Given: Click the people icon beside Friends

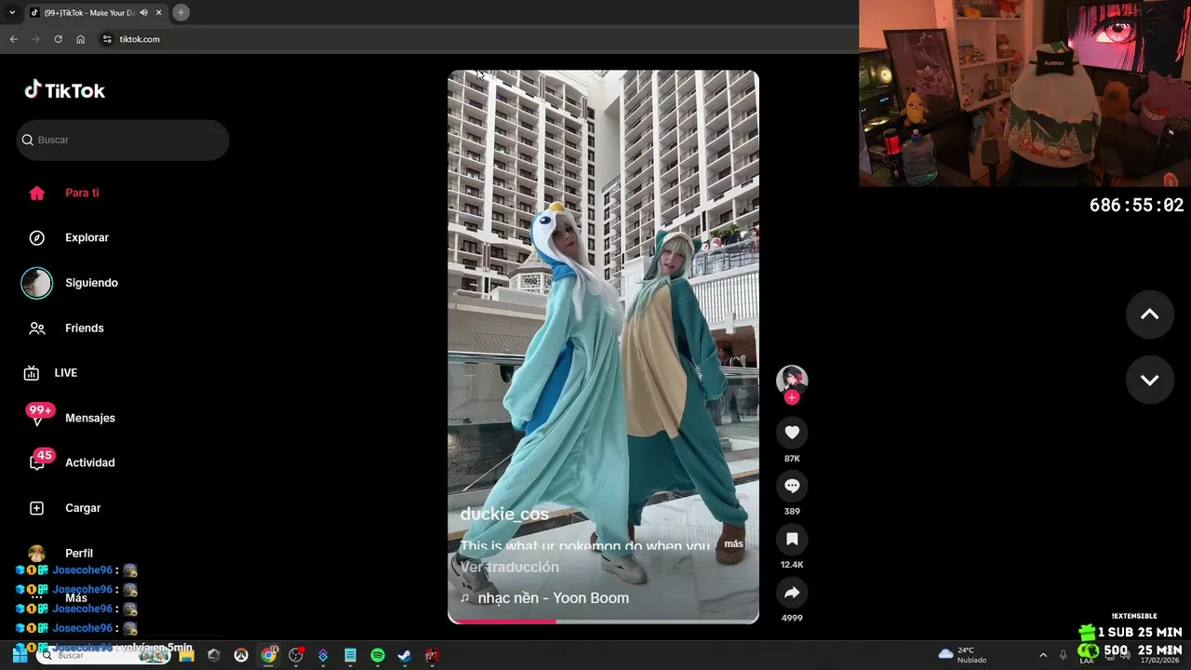Looking at the screenshot, I should click(x=37, y=328).
